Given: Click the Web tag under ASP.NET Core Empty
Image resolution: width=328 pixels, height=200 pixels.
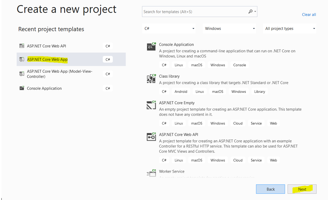Looking at the screenshot, I should (x=273, y=123).
